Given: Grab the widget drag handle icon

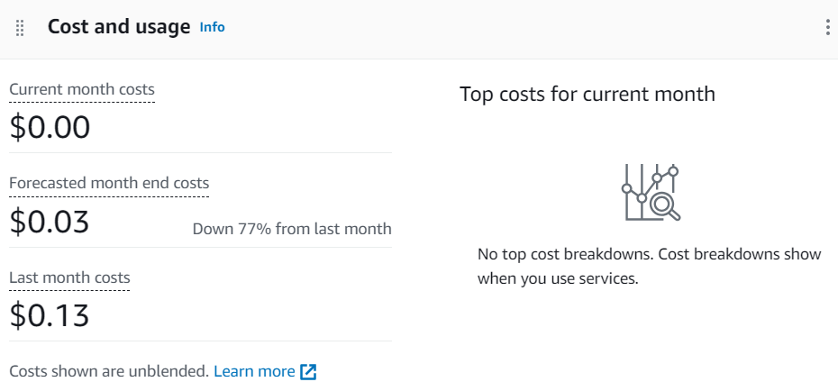Looking at the screenshot, I should (20, 28).
